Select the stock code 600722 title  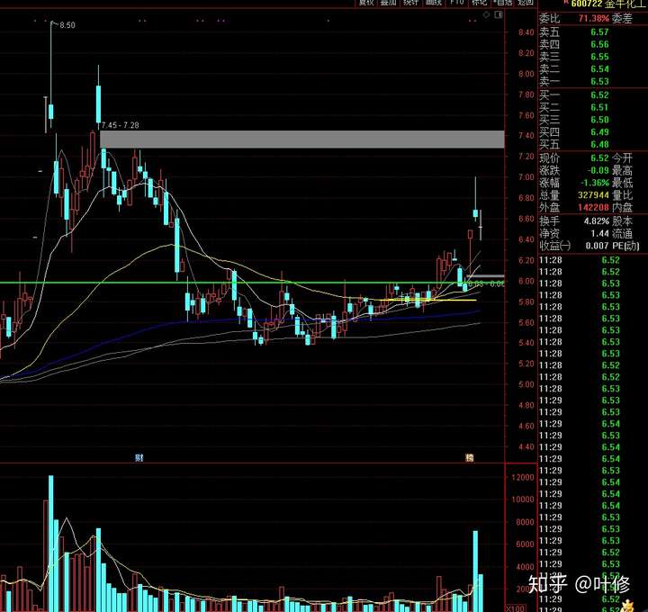pyautogui.click(x=587, y=4)
